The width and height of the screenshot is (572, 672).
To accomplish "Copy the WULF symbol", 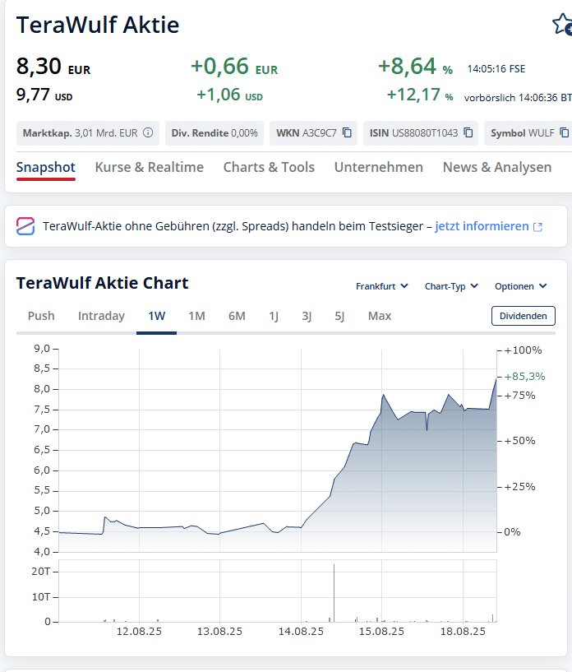I will pyautogui.click(x=564, y=132).
